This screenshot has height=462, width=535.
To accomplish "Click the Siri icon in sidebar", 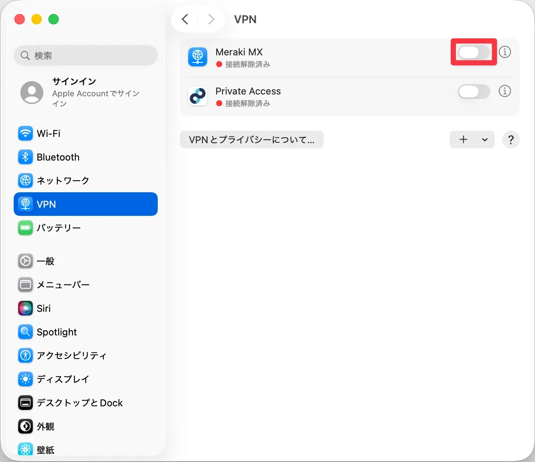I will [x=25, y=308].
